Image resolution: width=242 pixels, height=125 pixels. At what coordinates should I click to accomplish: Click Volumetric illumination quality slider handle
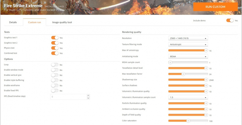[x=206, y=91]
